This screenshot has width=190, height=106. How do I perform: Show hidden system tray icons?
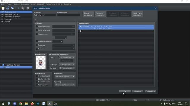click(161, 104)
